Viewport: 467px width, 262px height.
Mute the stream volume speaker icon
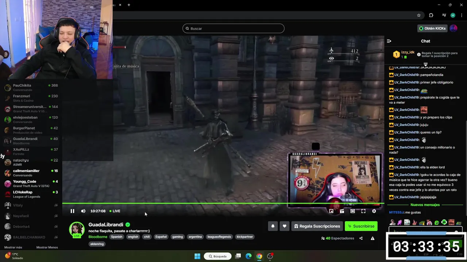click(83, 211)
